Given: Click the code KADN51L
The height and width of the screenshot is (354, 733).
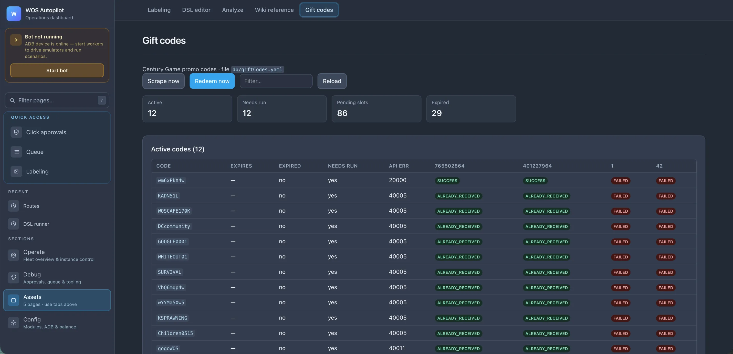Looking at the screenshot, I should [x=168, y=195].
